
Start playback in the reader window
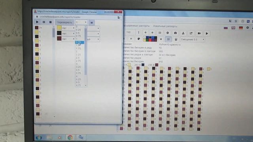(37, 22)
